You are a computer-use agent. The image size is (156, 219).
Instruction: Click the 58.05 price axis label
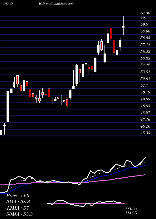tap(145, 38)
